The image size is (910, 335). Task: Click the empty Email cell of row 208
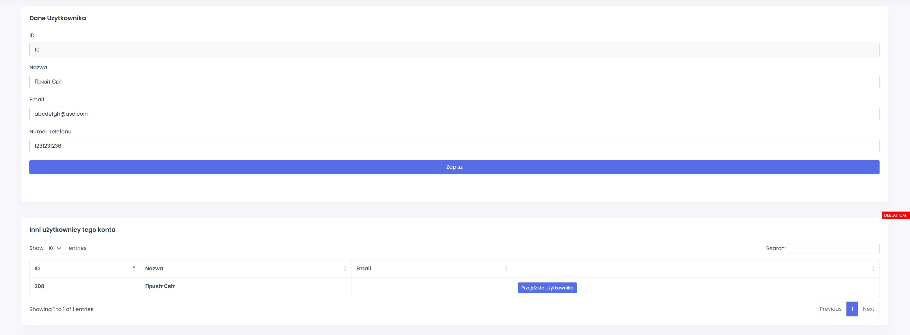(432, 288)
